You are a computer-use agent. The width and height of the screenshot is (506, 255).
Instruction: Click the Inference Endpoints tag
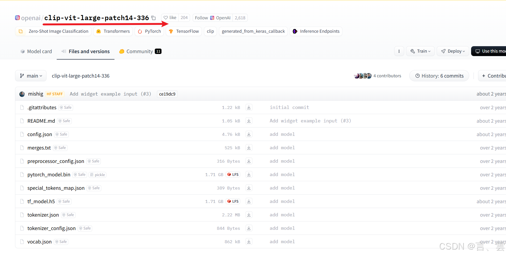(316, 31)
